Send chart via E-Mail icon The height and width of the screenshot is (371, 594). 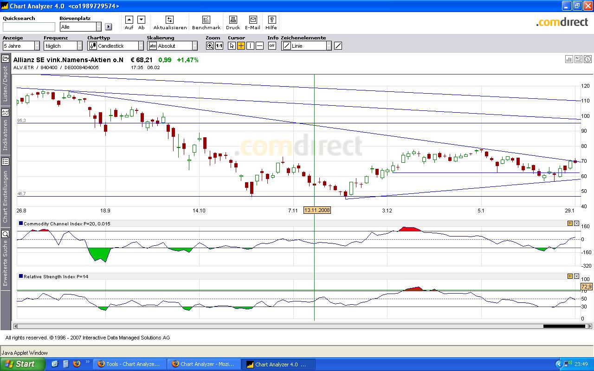click(x=253, y=19)
